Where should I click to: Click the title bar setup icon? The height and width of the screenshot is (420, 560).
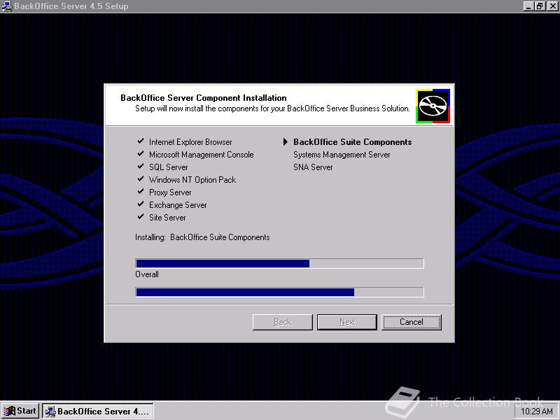tap(7, 6)
